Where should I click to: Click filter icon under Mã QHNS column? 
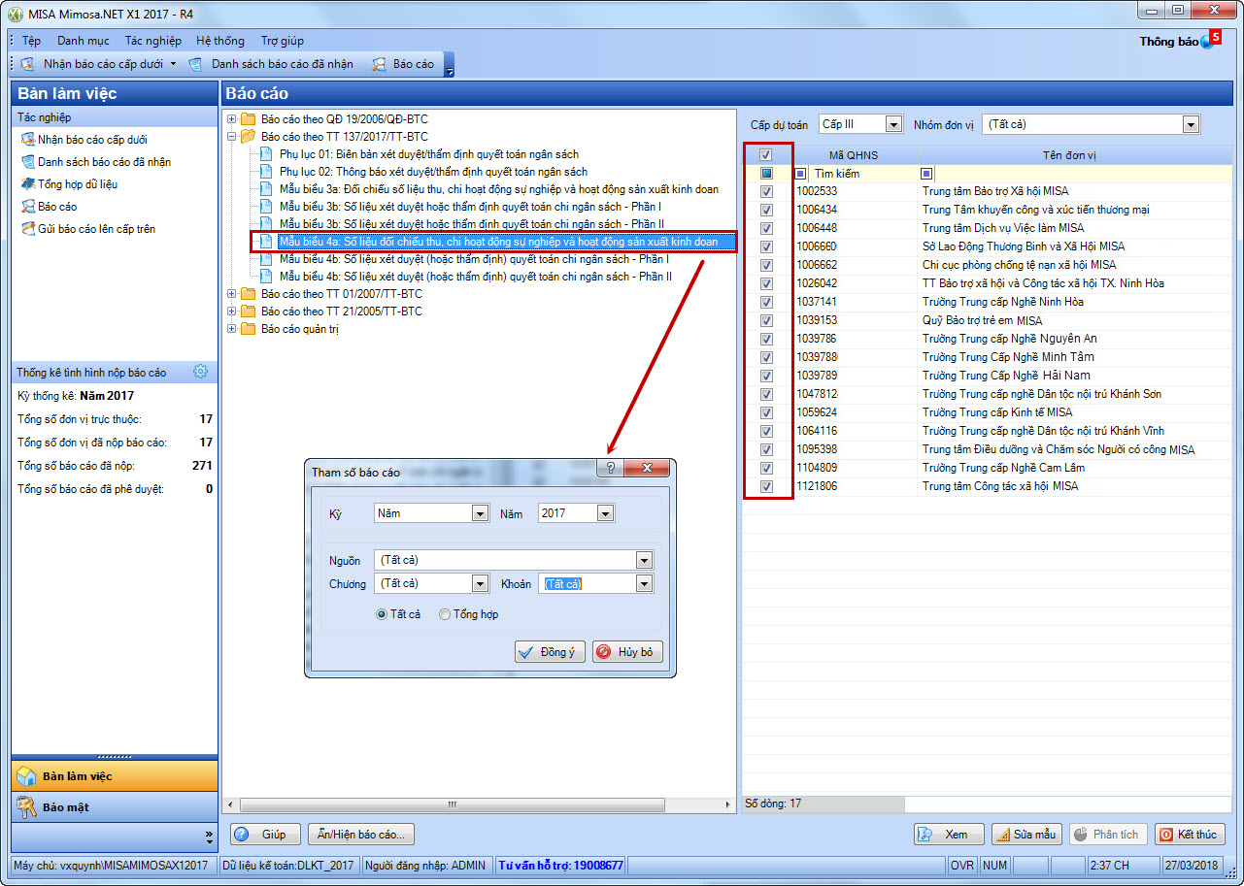[x=800, y=174]
